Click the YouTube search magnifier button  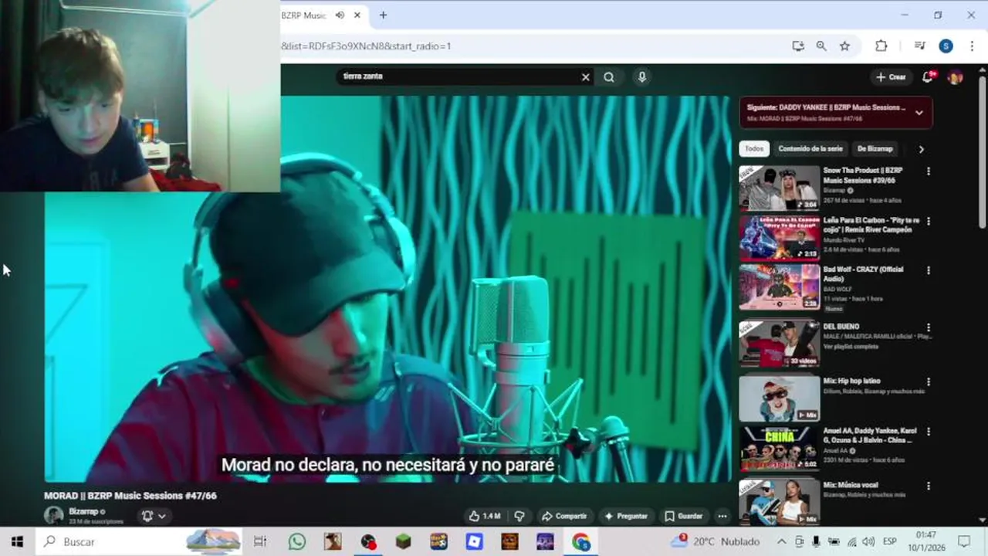coord(609,76)
